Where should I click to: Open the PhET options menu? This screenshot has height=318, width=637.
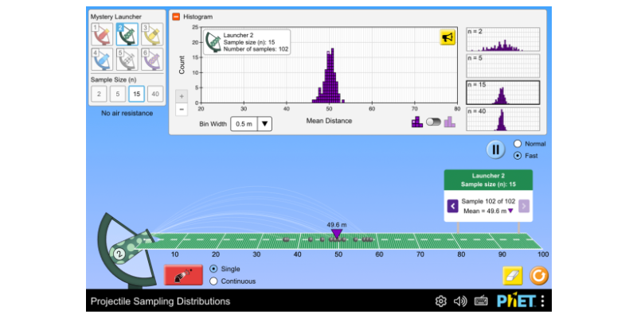(543, 301)
